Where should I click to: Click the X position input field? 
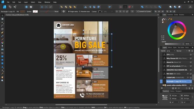tap(176, 96)
